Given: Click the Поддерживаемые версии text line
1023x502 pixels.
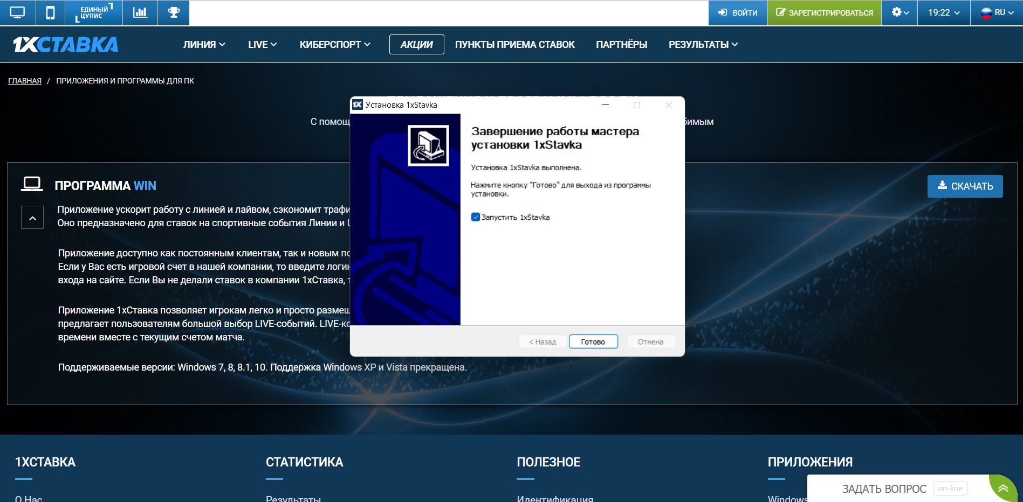Looking at the screenshot, I should (262, 367).
